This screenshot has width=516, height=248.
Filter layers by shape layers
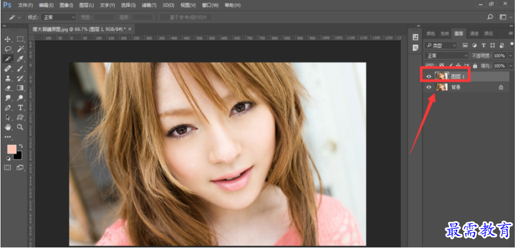[x=493, y=45]
